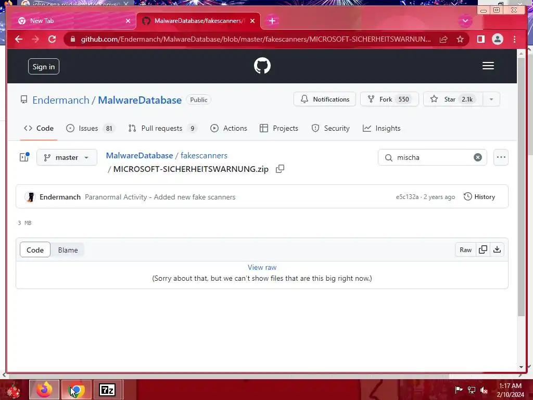This screenshot has height=400, width=533.
Task: Open the Actions tab
Action: pos(229,128)
